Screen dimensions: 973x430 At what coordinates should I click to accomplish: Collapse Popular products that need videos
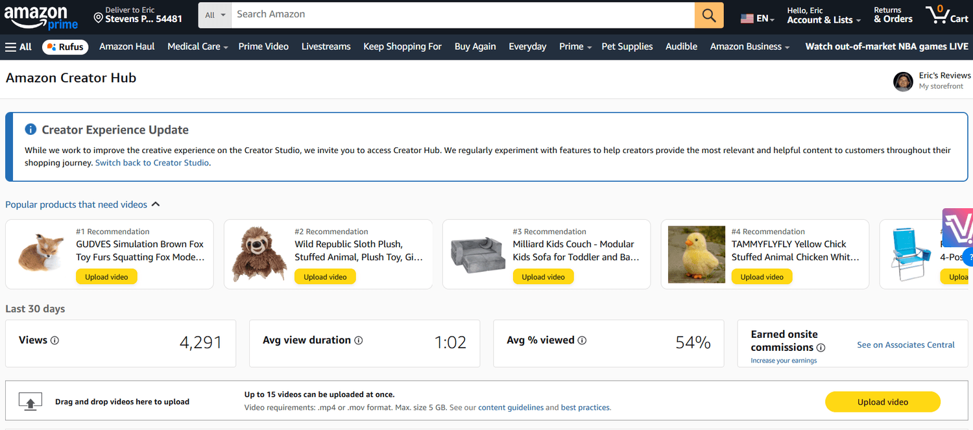coord(156,204)
